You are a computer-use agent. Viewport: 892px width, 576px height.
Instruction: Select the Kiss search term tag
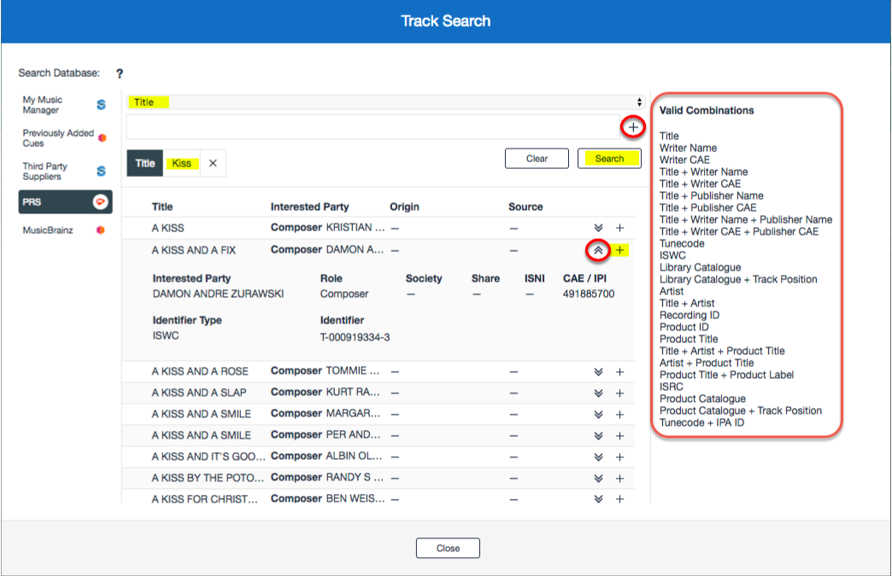pyautogui.click(x=181, y=164)
